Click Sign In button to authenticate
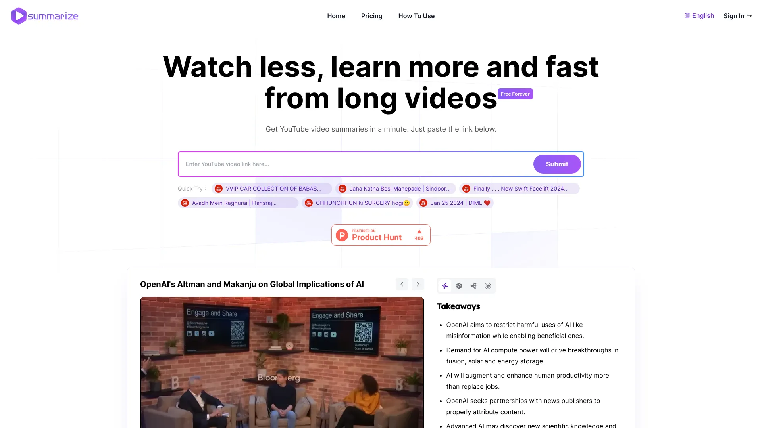Image resolution: width=762 pixels, height=428 pixels. click(738, 16)
